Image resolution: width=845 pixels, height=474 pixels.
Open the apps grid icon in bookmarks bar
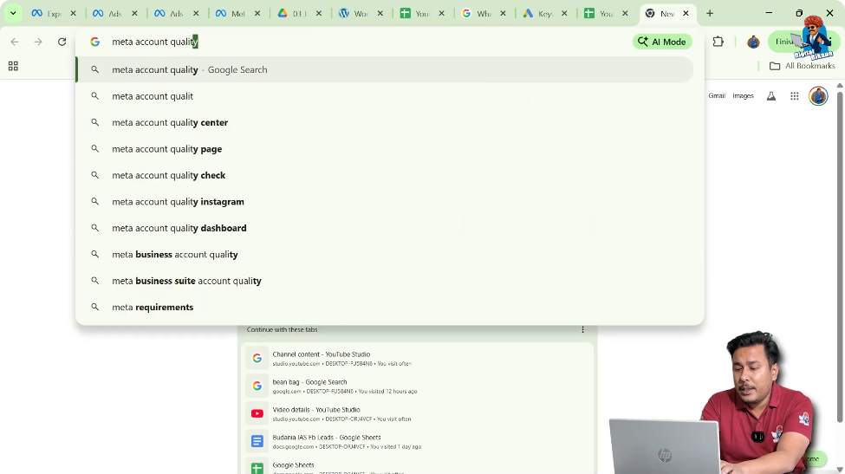tap(14, 66)
